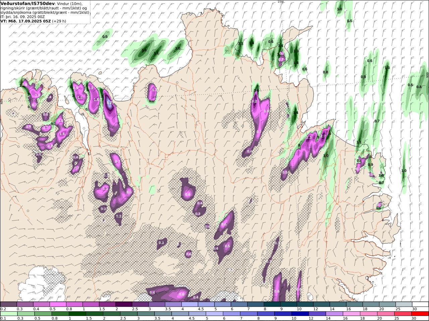Click the pale grey 25 swatch in snow legend

(x=404, y=304)
